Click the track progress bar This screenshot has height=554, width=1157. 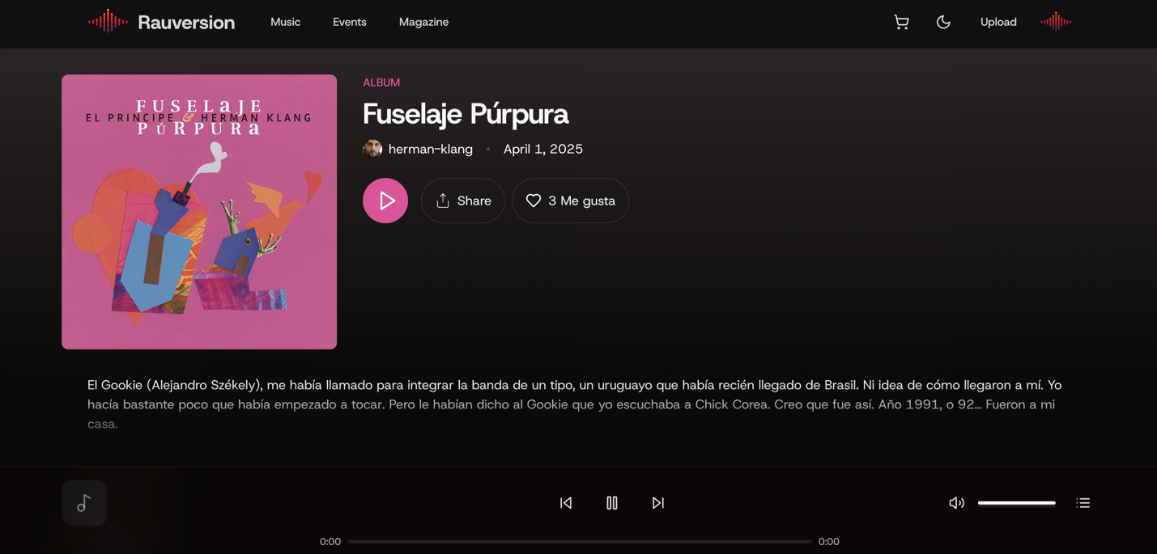(x=580, y=542)
